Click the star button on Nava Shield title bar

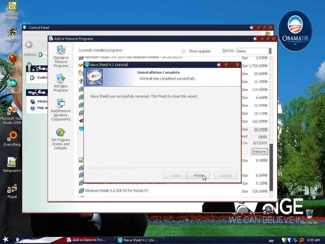click(219, 65)
